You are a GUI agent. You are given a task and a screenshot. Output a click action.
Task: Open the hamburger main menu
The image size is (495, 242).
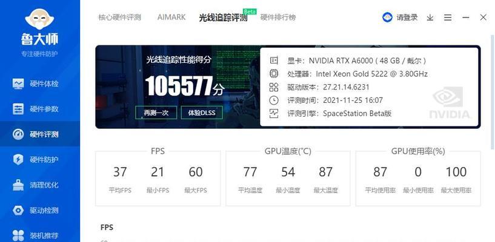(448, 18)
